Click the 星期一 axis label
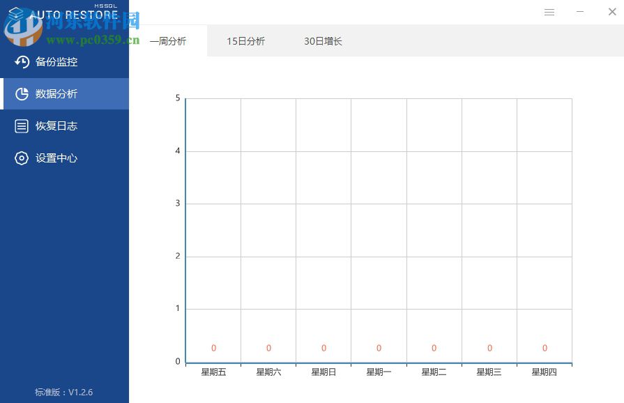The width and height of the screenshot is (624, 403). click(379, 372)
